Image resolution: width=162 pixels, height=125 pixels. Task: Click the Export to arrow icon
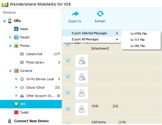pyautogui.click(x=75, y=14)
